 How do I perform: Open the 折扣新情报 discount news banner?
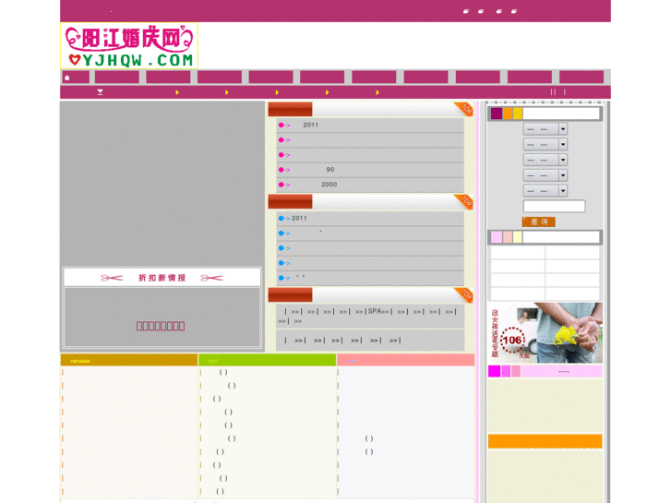pyautogui.click(x=162, y=278)
